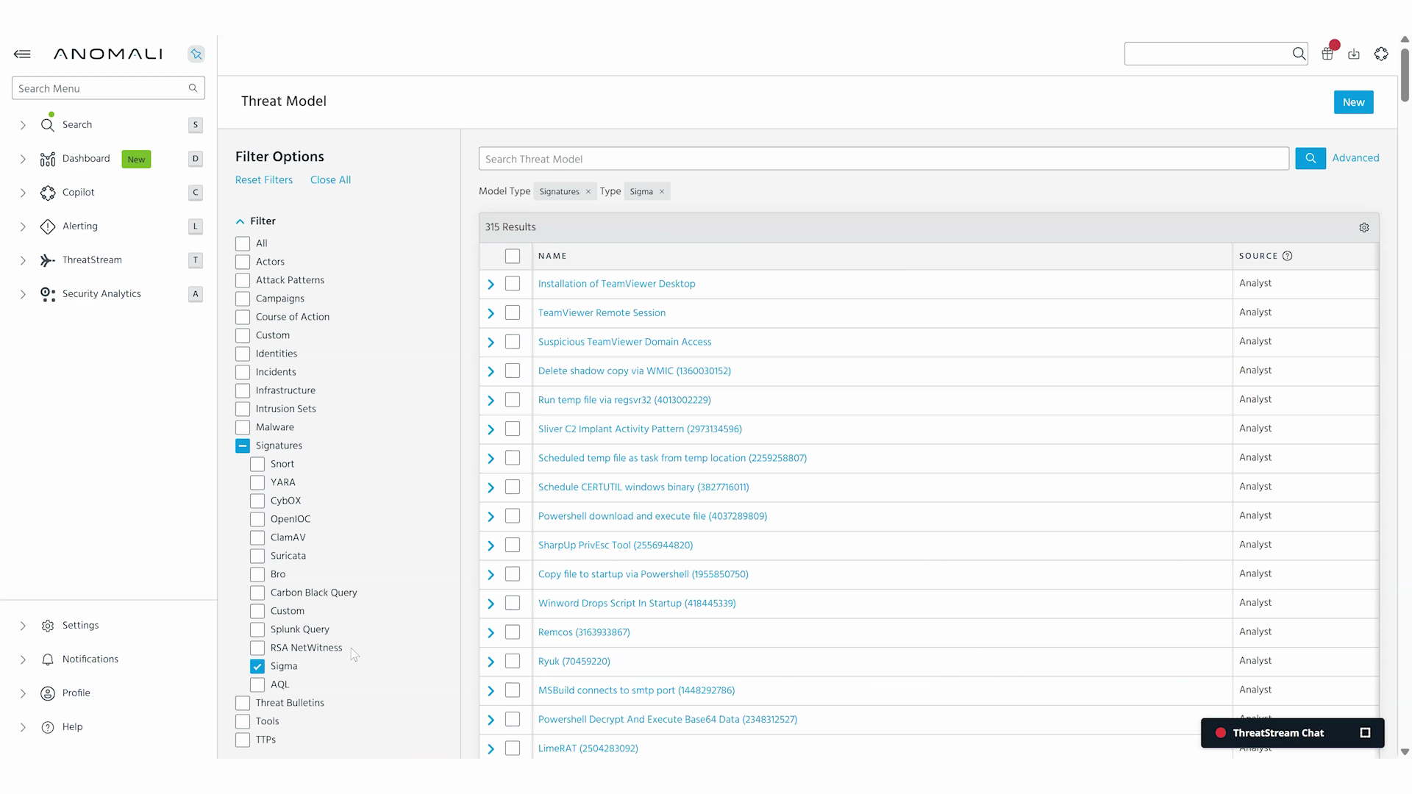Click the Reset Filters link
Viewport: 1412px width, 794px height.
[x=264, y=179]
